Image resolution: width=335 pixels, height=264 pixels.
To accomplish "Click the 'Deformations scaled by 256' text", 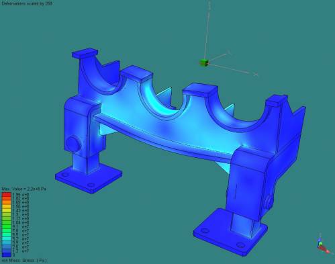I will coord(27,3).
